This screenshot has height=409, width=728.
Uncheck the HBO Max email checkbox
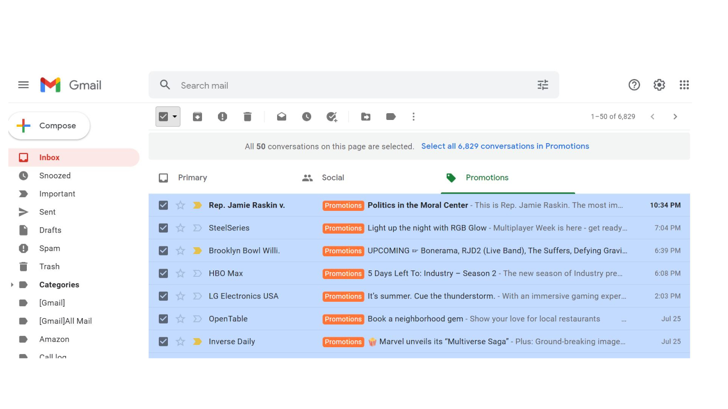click(163, 274)
